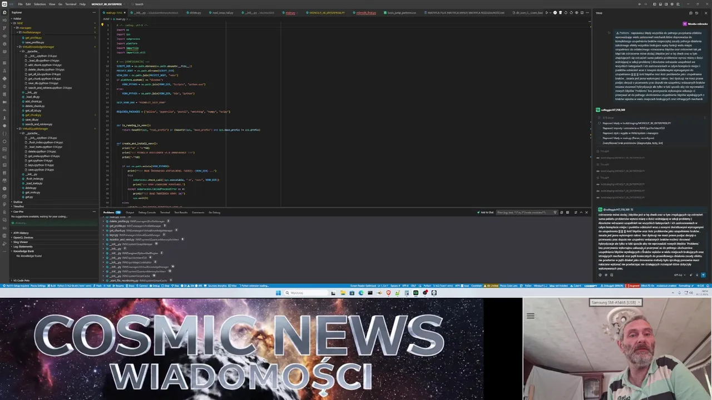Expand the ATPI History section
712x400 pixels.
point(21,233)
